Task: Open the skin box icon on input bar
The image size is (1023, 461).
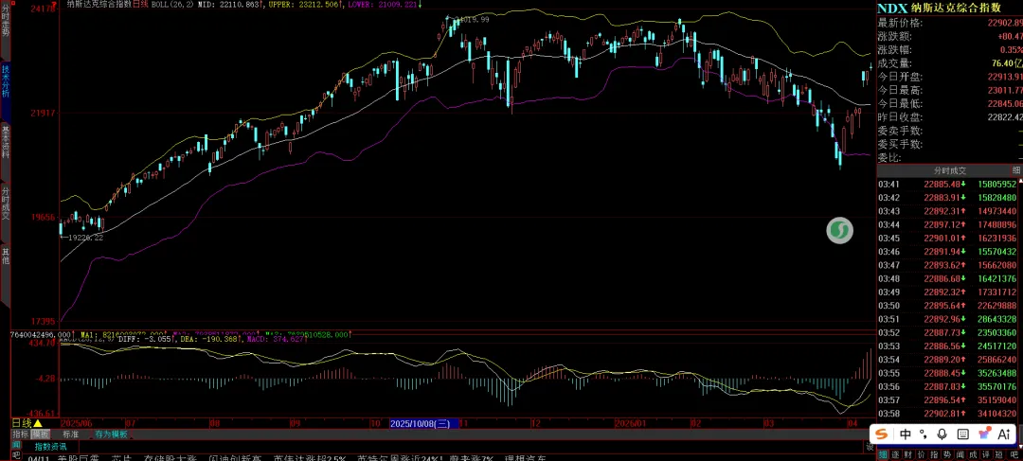Action: [984, 433]
